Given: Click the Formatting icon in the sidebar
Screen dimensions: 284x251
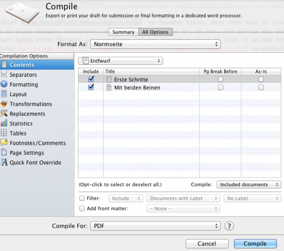Looking at the screenshot, I should [4, 84].
